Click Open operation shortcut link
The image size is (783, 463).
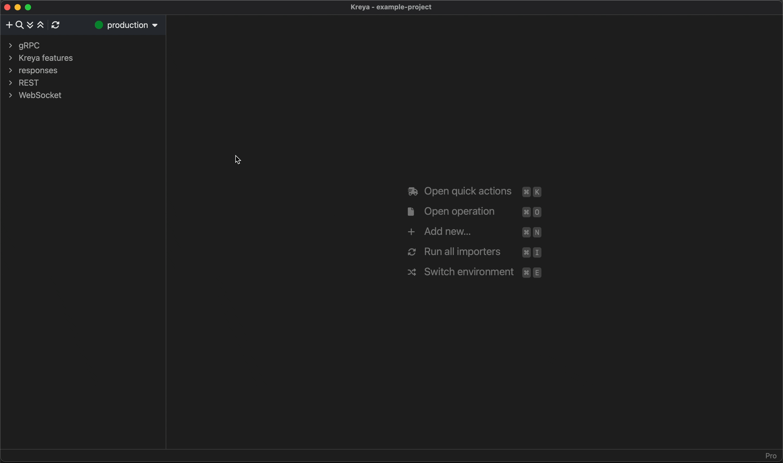click(x=459, y=212)
